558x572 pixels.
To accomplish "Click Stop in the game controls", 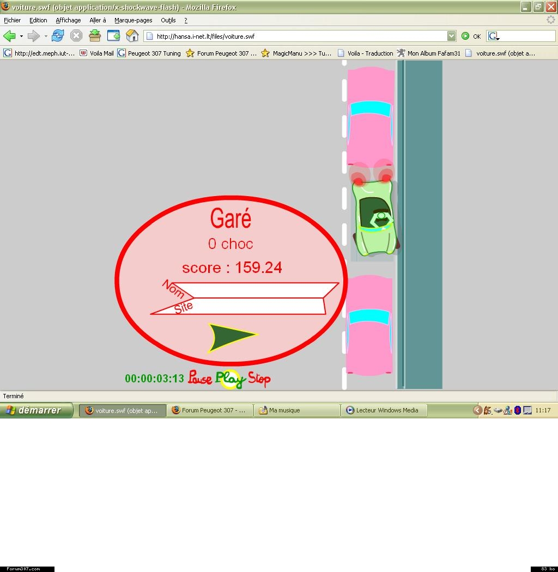I will 259,379.
